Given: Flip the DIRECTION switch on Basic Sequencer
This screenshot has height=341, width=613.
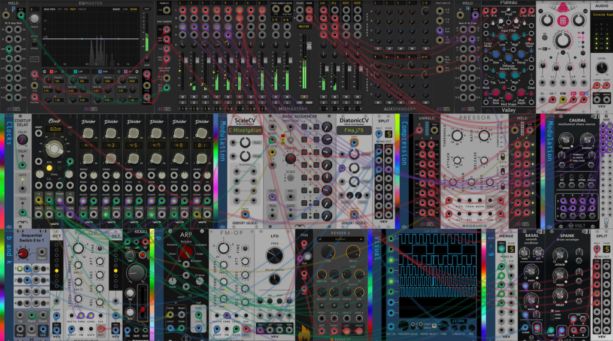Looking at the screenshot, I should click(x=290, y=140).
